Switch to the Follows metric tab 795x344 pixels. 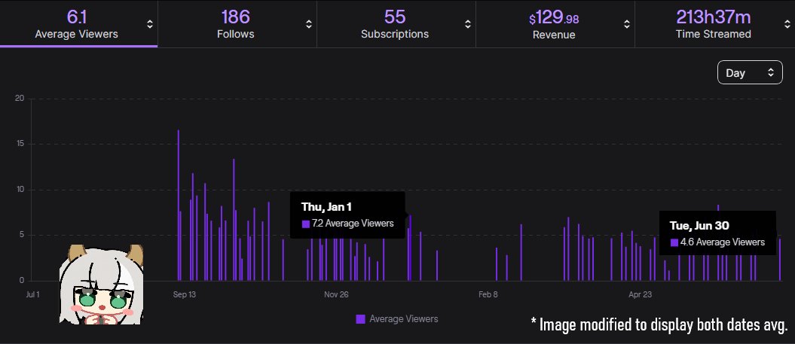[237, 24]
